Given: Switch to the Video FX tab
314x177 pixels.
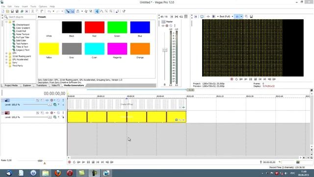Looking at the screenshot, I should (x=55, y=86).
